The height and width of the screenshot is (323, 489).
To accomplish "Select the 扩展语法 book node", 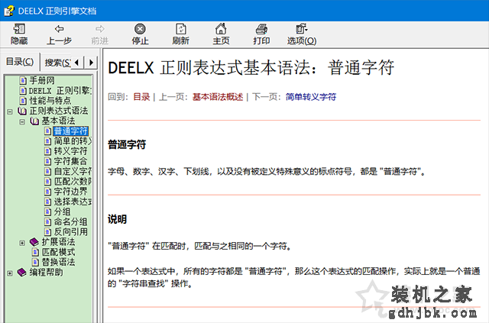I will (58, 242).
